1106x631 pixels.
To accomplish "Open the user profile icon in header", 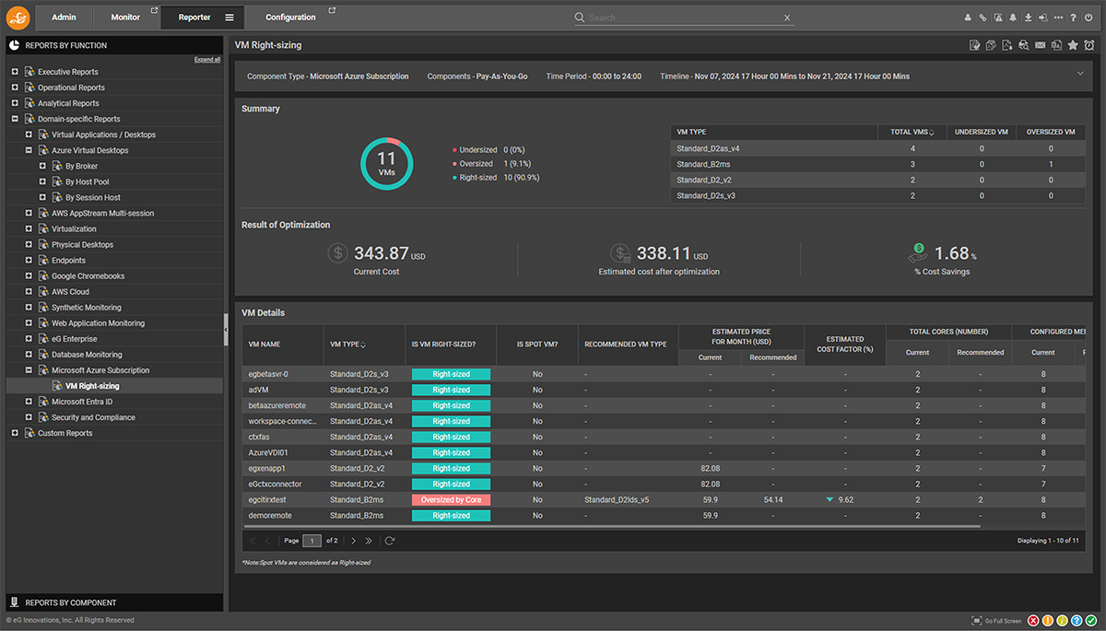I will point(968,18).
